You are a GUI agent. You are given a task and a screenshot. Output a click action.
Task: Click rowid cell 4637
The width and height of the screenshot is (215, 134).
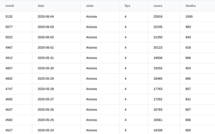coord(9,110)
